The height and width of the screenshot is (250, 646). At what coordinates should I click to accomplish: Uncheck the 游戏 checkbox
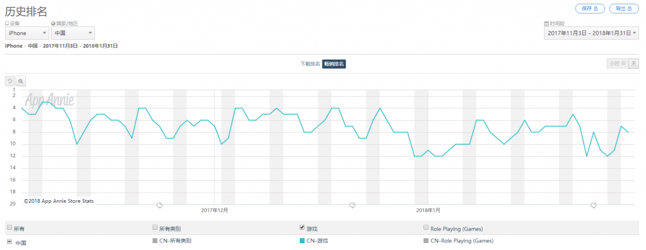(302, 227)
